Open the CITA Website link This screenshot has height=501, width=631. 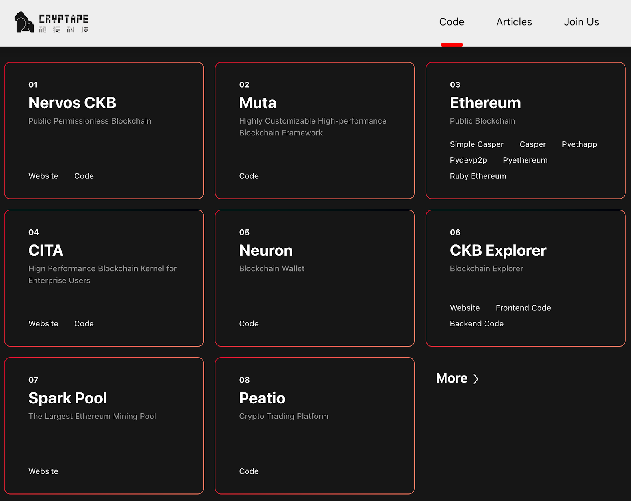coord(43,324)
